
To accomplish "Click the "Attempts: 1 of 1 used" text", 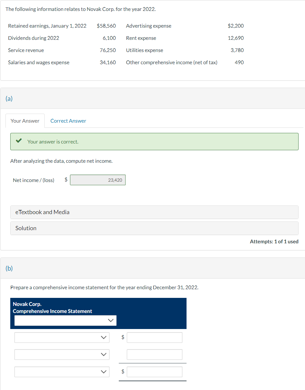I will point(274,241).
